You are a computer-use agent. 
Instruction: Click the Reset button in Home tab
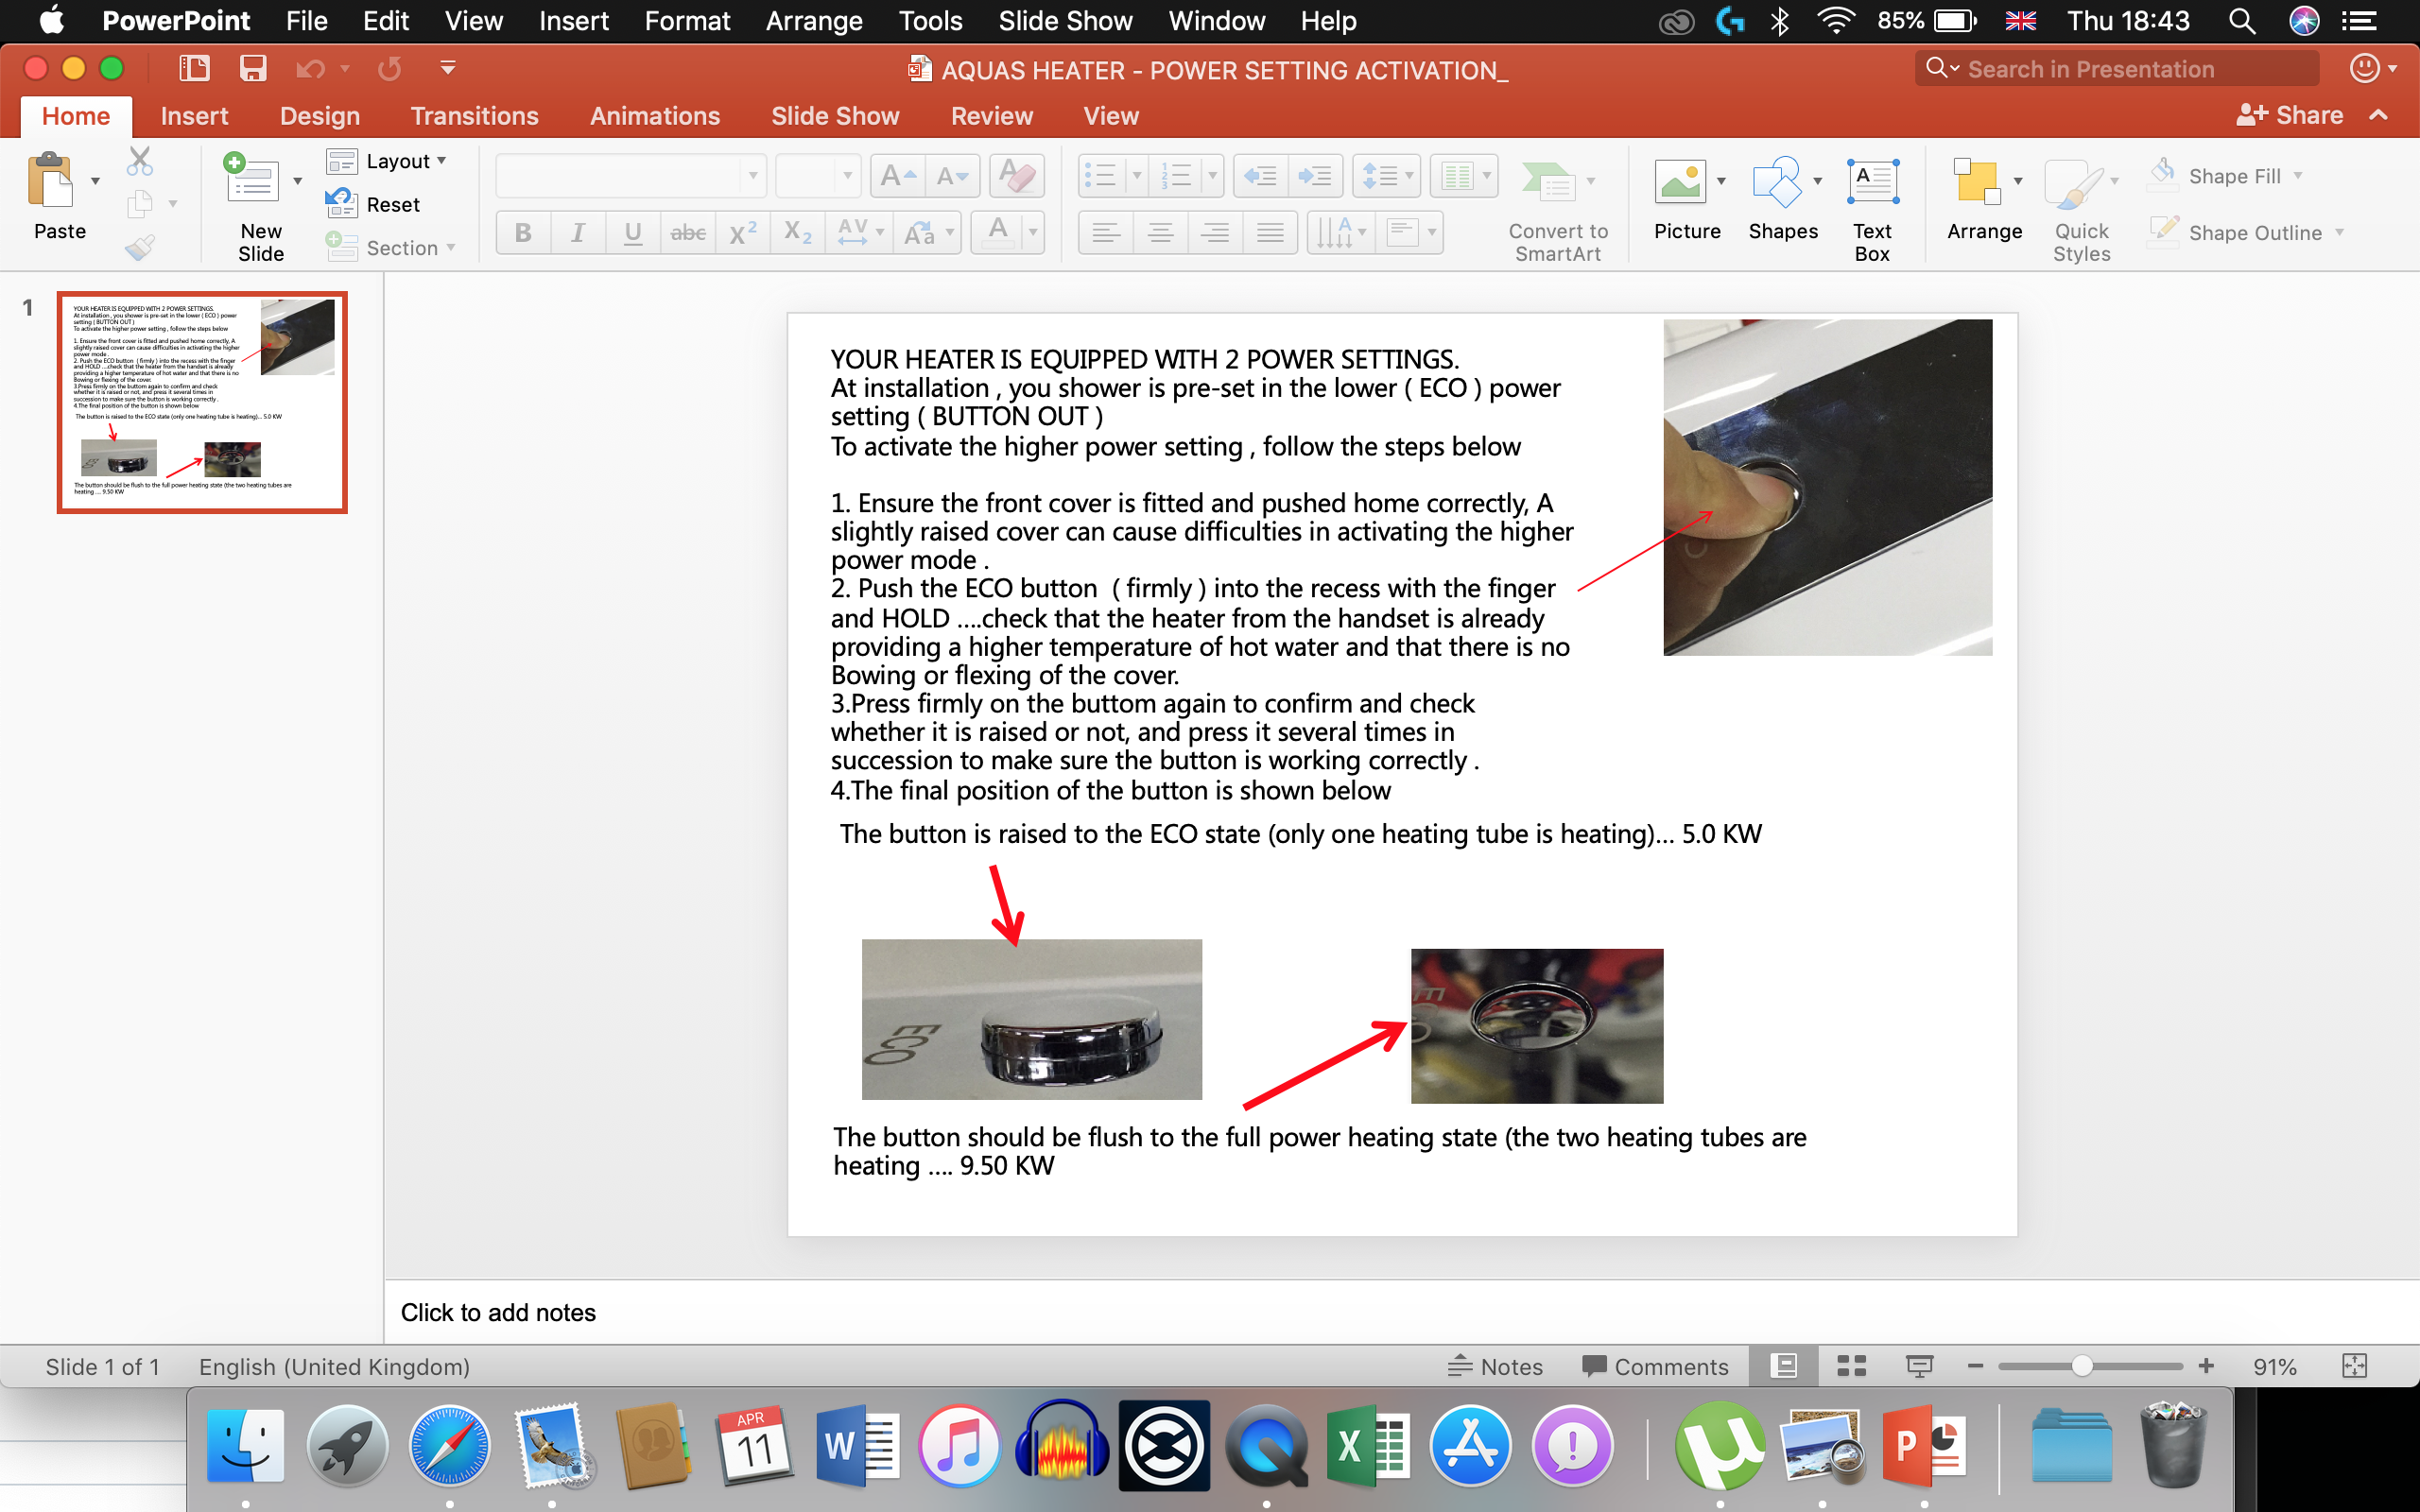click(378, 204)
